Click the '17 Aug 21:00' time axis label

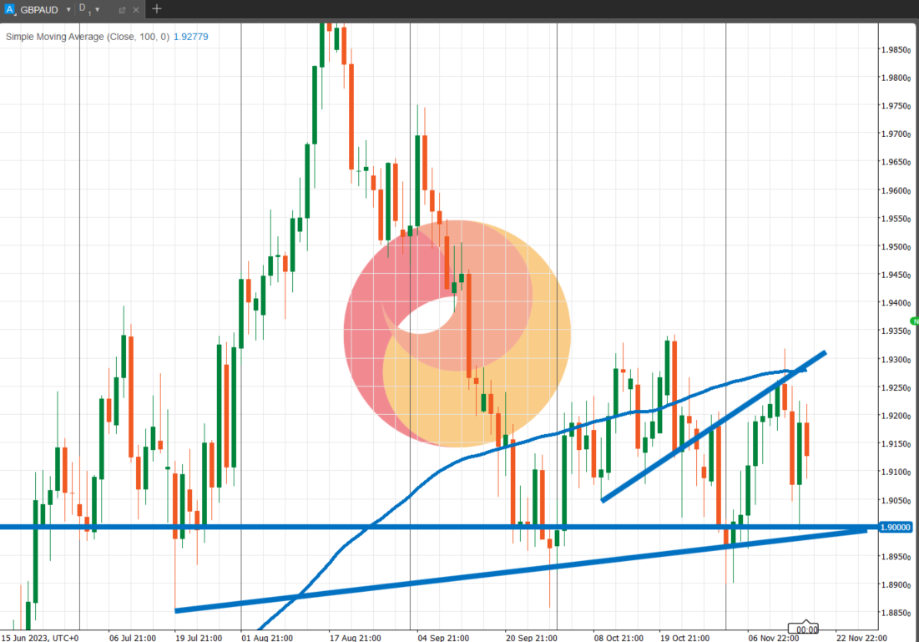[x=356, y=637]
